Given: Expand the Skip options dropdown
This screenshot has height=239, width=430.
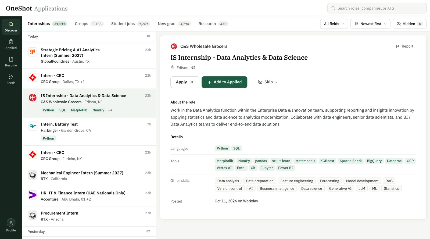Looking at the screenshot, I should pos(268,82).
